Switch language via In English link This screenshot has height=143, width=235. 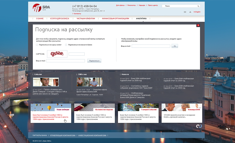197,12
